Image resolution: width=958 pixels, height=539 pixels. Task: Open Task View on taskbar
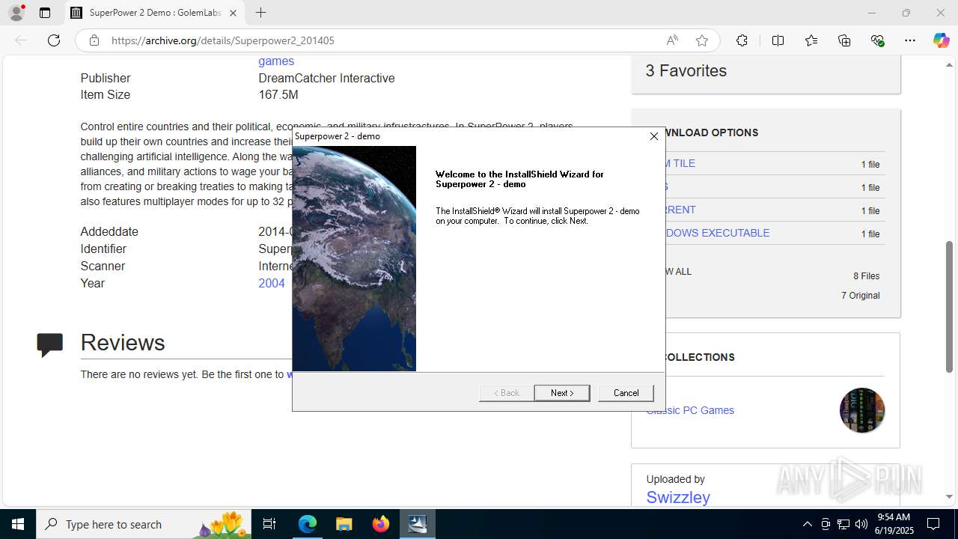click(x=269, y=524)
